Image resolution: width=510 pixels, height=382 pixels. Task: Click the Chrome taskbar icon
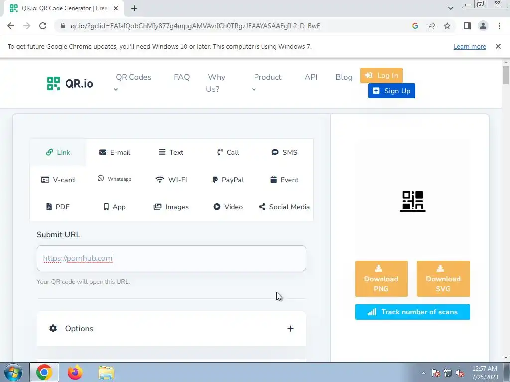[x=44, y=372]
